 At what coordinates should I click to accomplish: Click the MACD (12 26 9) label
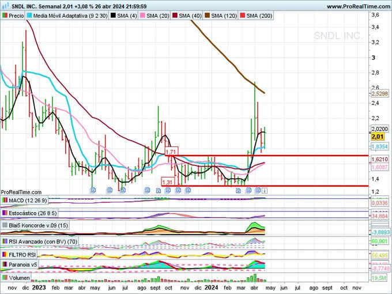pyautogui.click(x=28, y=201)
